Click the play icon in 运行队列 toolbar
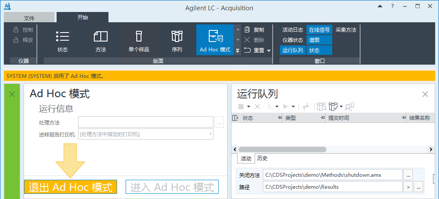The image size is (439, 199). [286, 107]
